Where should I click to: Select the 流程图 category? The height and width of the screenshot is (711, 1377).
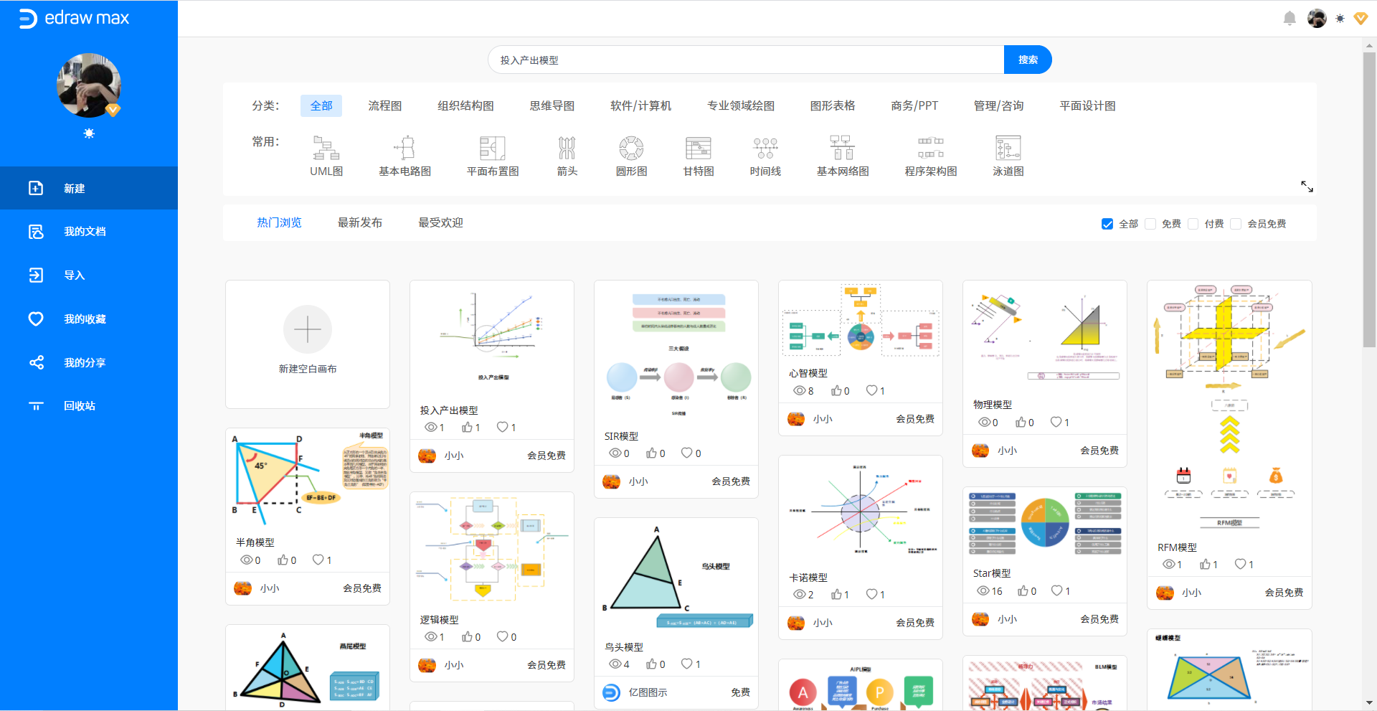(385, 106)
